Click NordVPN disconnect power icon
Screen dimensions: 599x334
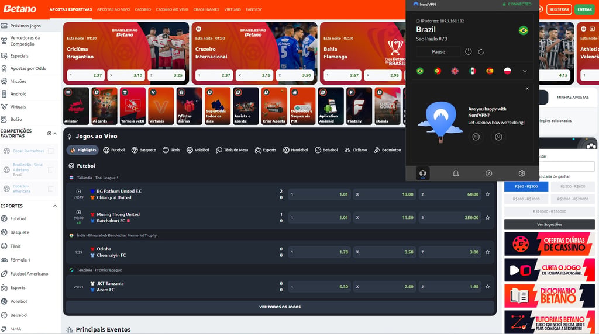pyautogui.click(x=469, y=51)
